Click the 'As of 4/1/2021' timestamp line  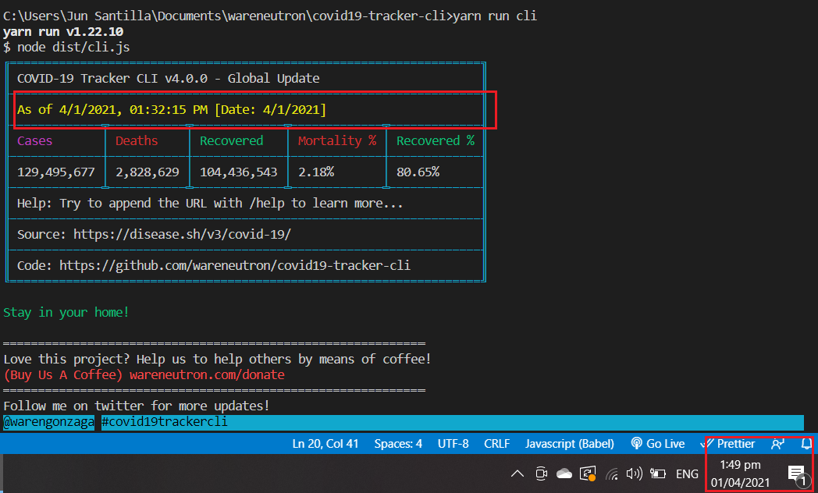[172, 109]
